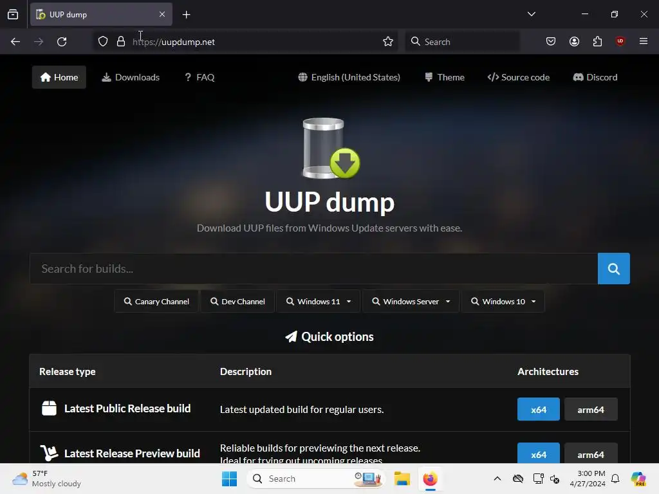Change language via English (United States)
659x494 pixels.
349,77
